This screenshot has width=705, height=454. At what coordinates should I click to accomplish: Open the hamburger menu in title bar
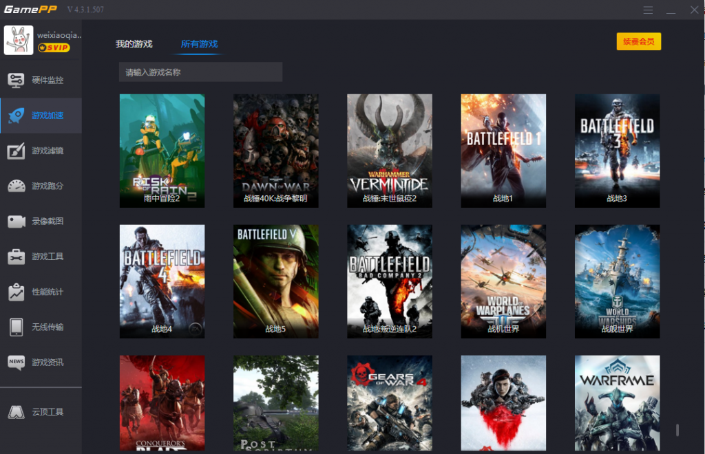[x=648, y=10]
